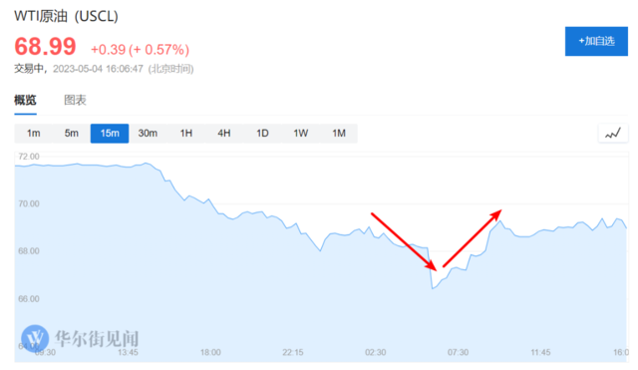Show the 1W chart interval
This screenshot has width=638, height=370.
[x=301, y=133]
